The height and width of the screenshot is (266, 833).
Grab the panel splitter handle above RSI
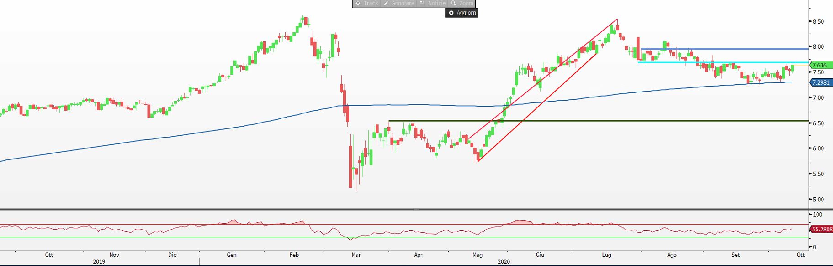tap(416, 209)
